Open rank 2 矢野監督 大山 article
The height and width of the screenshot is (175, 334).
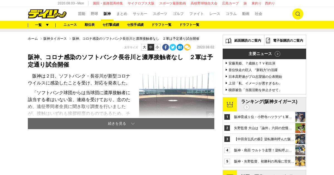(263, 128)
